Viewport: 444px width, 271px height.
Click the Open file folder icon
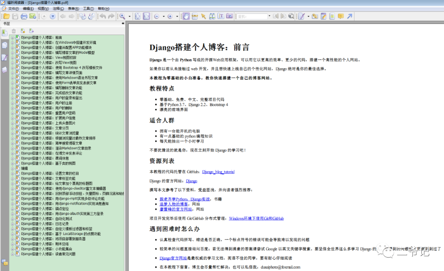pyautogui.click(x=7, y=16)
